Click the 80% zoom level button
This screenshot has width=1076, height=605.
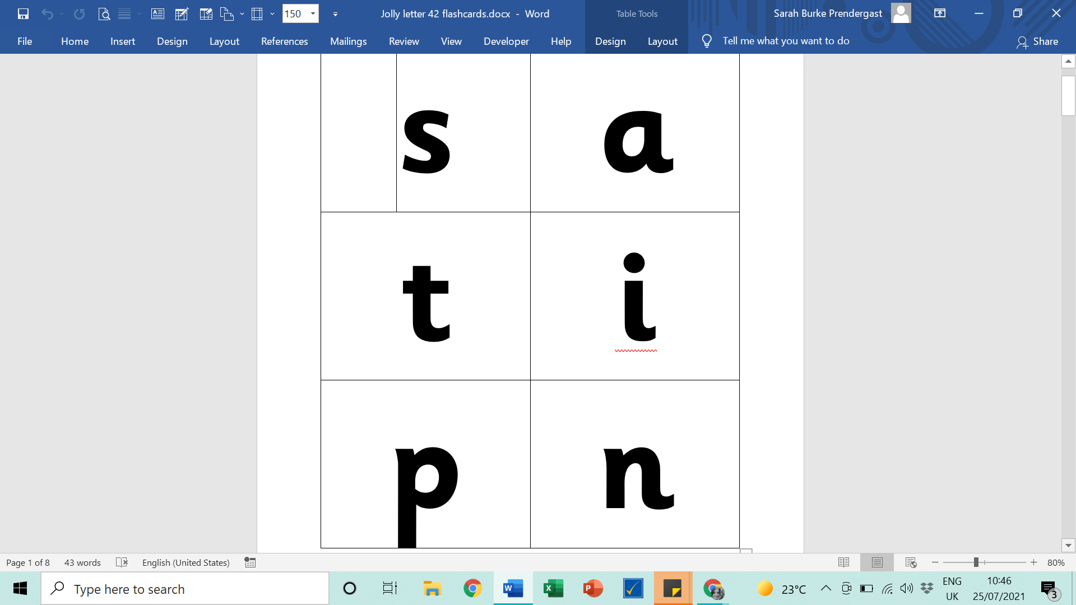[x=1056, y=562]
